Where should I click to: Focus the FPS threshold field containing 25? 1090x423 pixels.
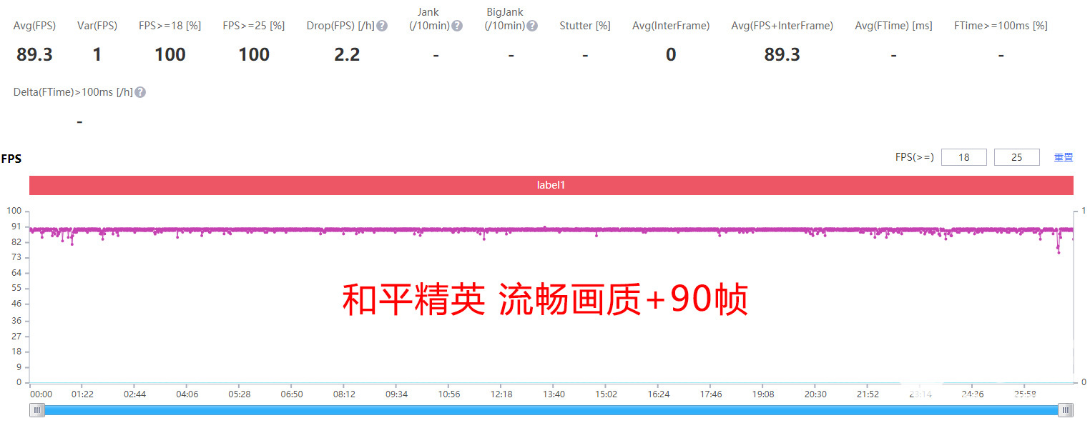[1017, 157]
